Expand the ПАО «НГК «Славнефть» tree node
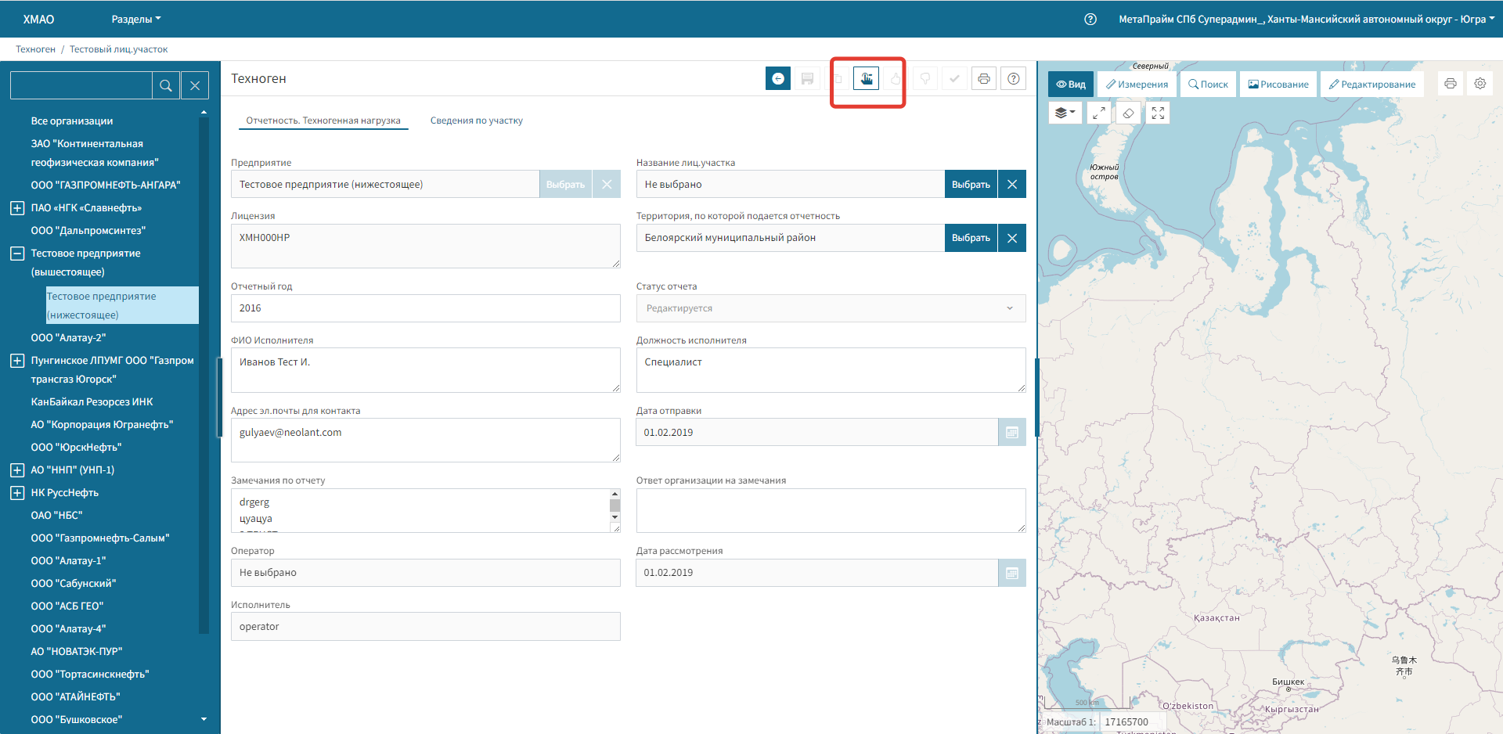The height and width of the screenshot is (734, 1503). (17, 208)
